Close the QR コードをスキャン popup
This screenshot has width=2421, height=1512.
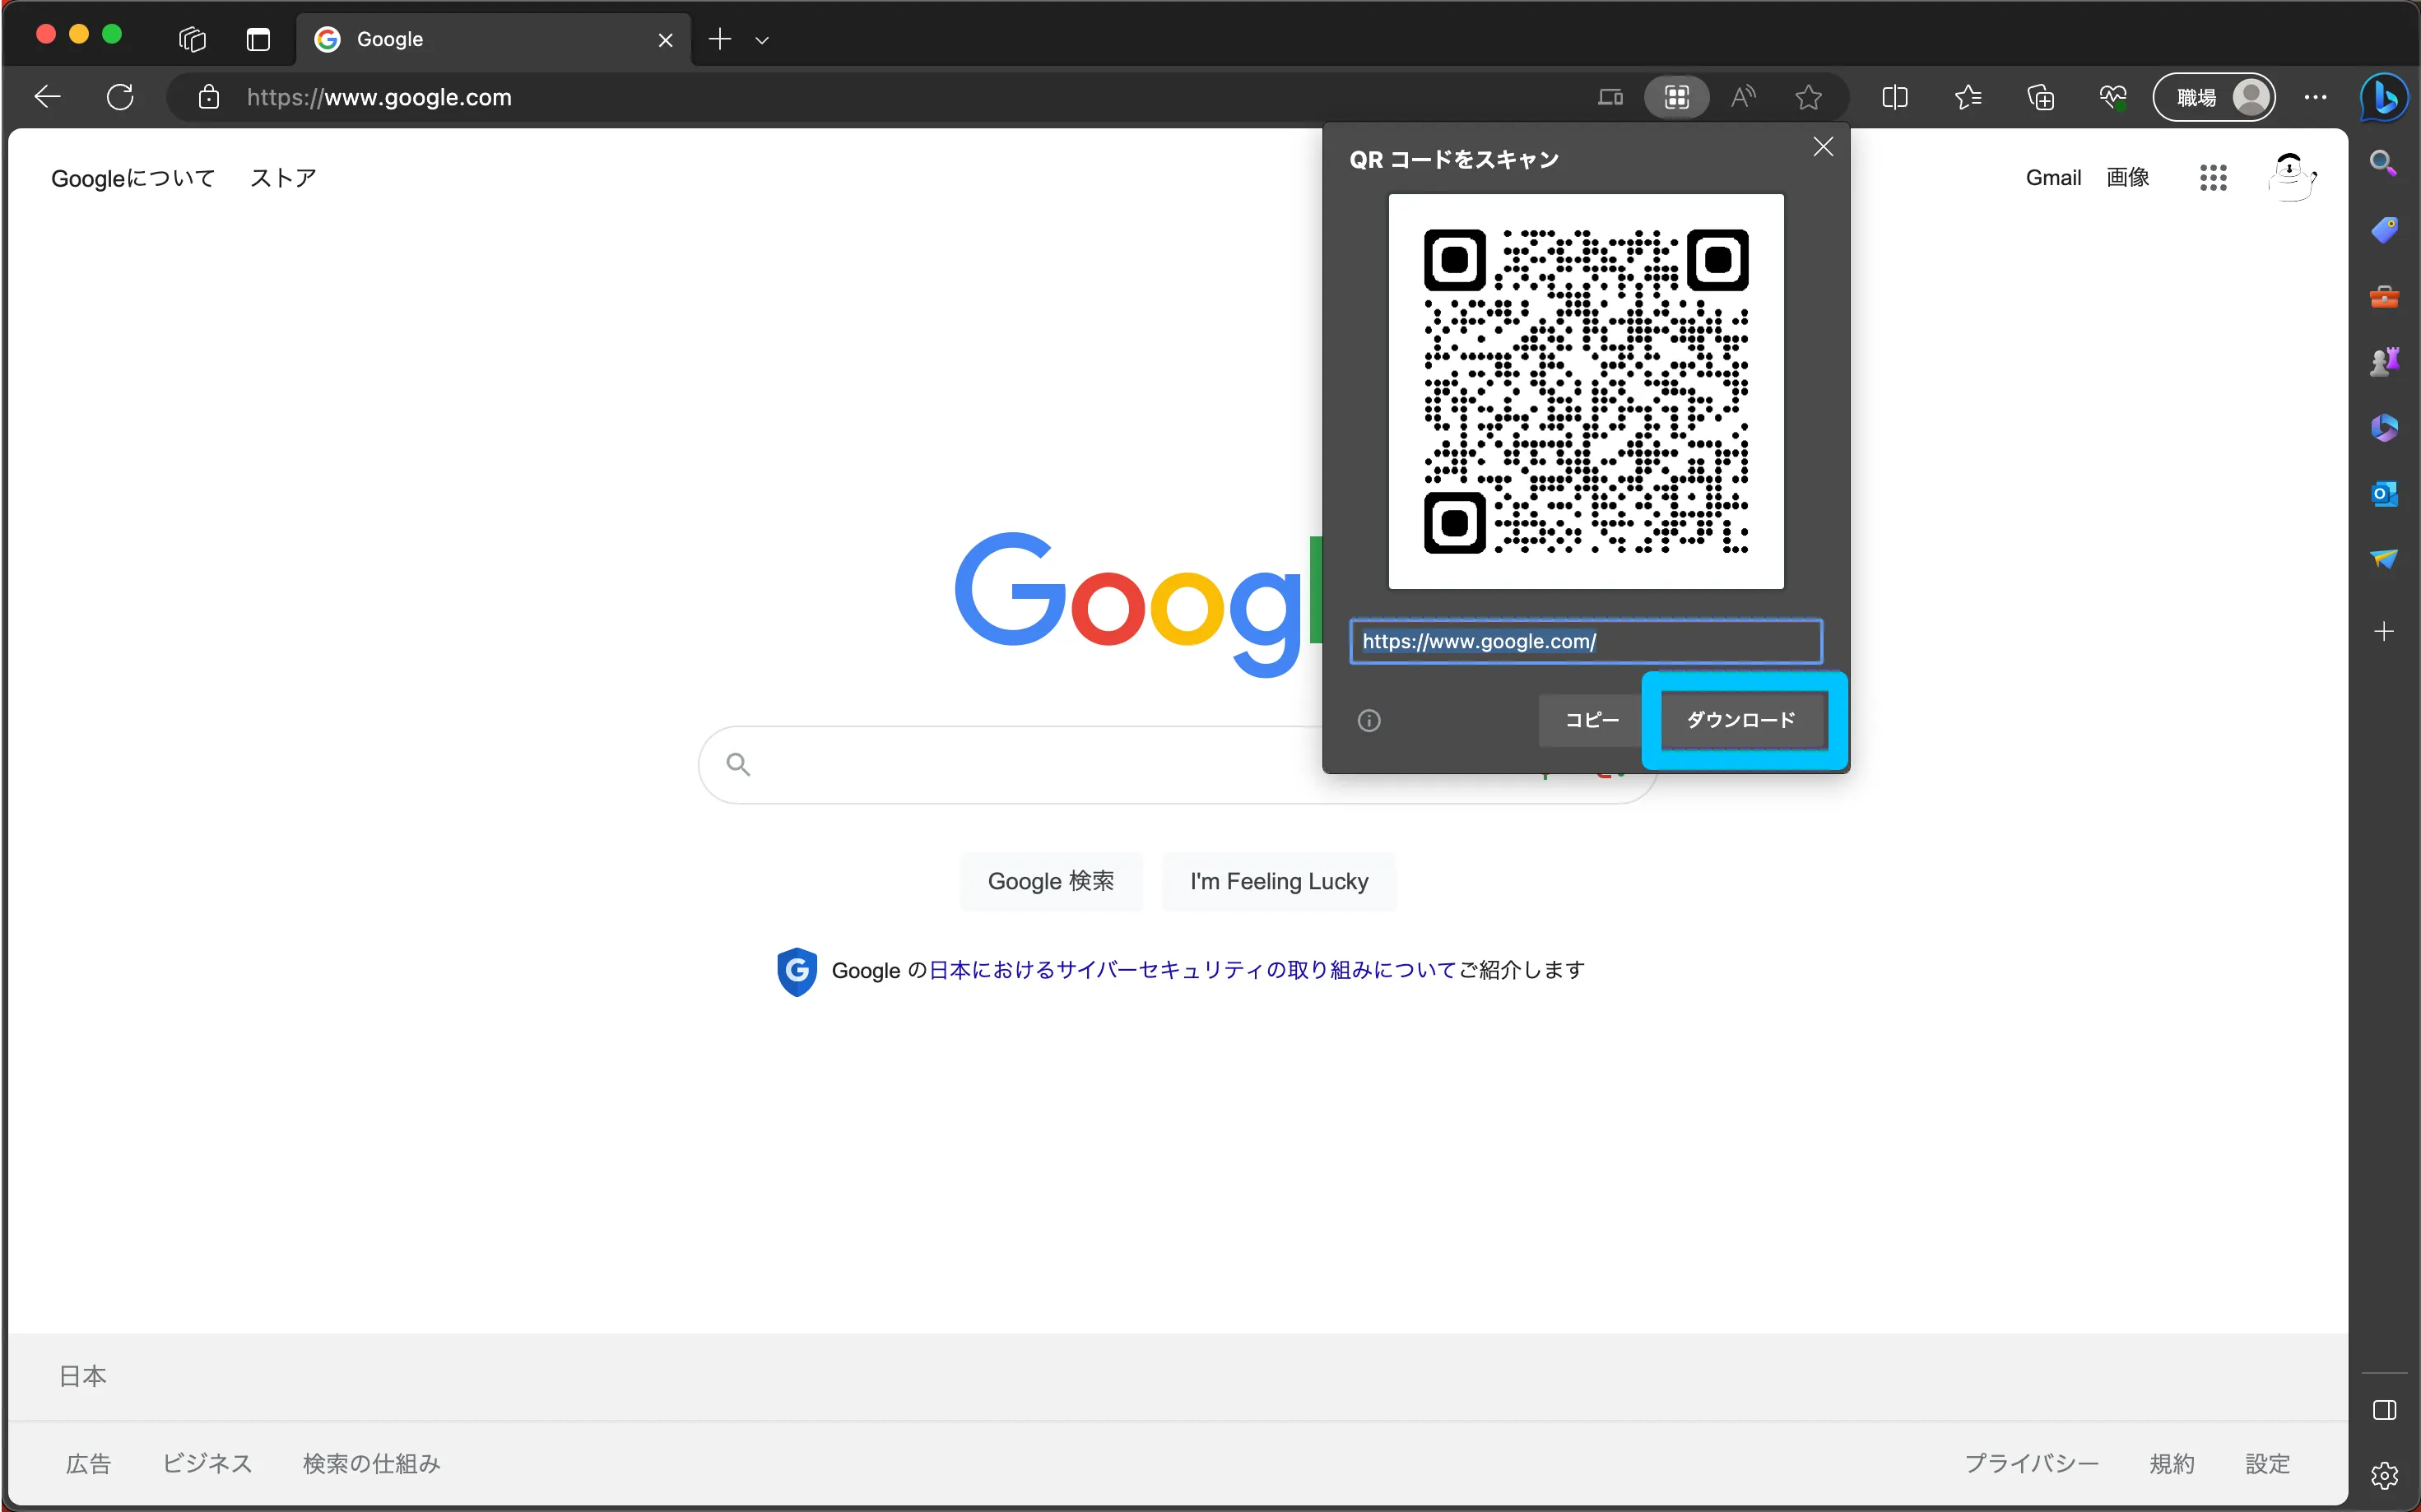(1823, 147)
